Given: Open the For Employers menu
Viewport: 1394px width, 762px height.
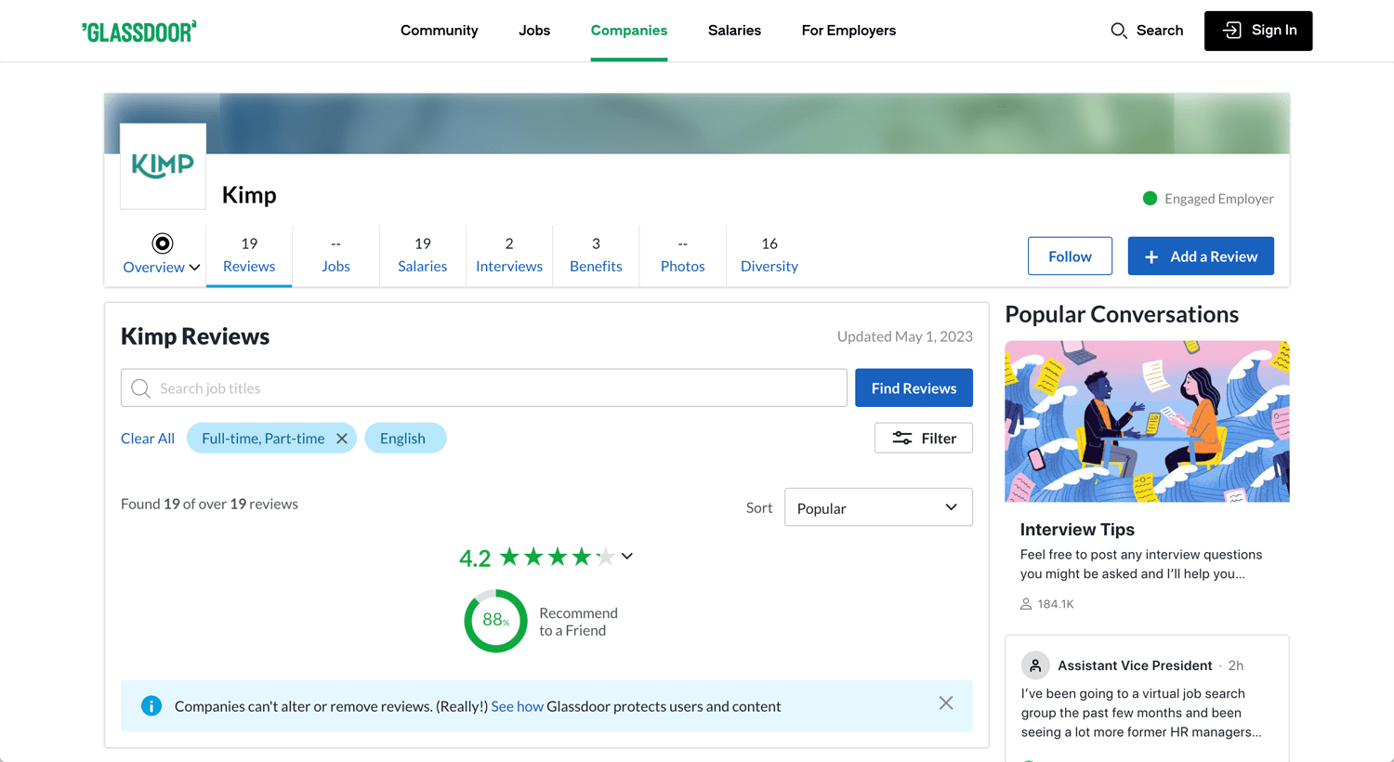Looking at the screenshot, I should pos(848,31).
